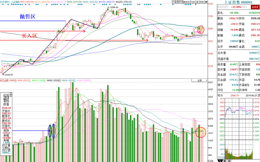260x162 pixels.
Task: Select the 分 tab under the mini chart
Action: click(220, 161)
